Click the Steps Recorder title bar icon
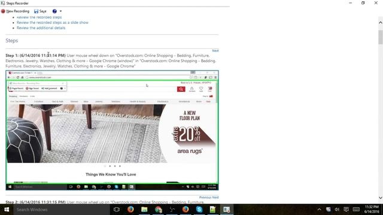383x215 pixels. coord(2,3)
